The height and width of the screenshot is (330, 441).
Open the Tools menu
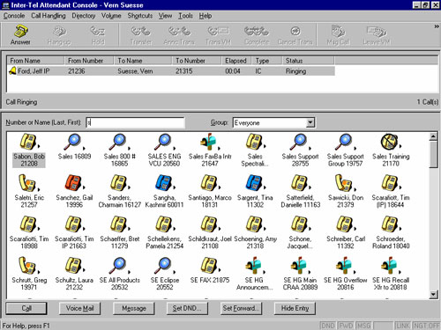[185, 16]
